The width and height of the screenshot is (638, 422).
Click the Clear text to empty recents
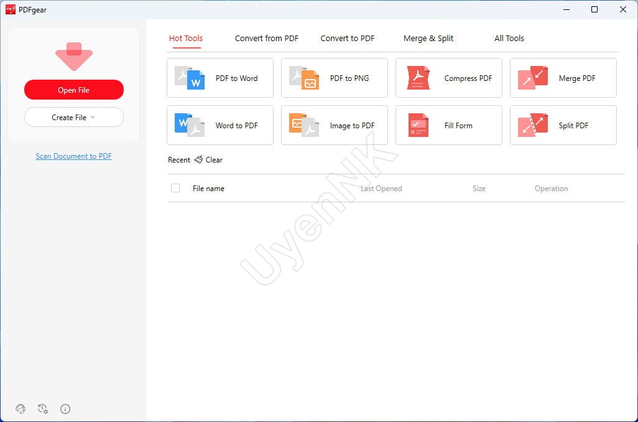coord(214,160)
